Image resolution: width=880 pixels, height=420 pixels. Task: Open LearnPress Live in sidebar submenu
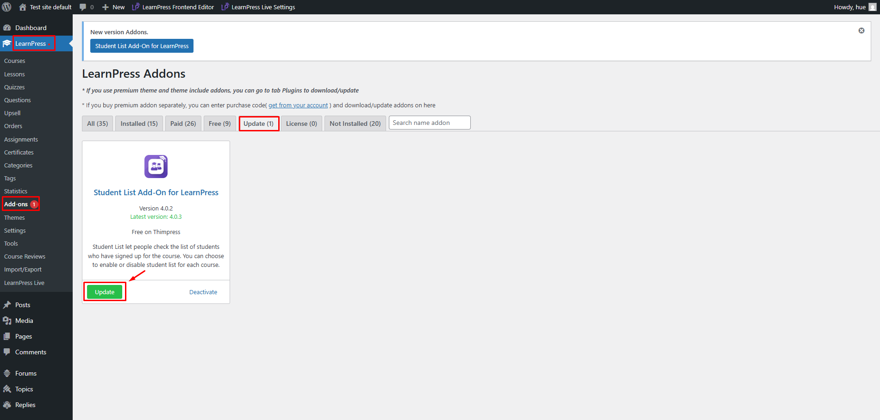click(x=24, y=283)
